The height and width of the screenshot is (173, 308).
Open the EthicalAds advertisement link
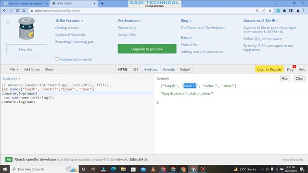[x=81, y=160]
